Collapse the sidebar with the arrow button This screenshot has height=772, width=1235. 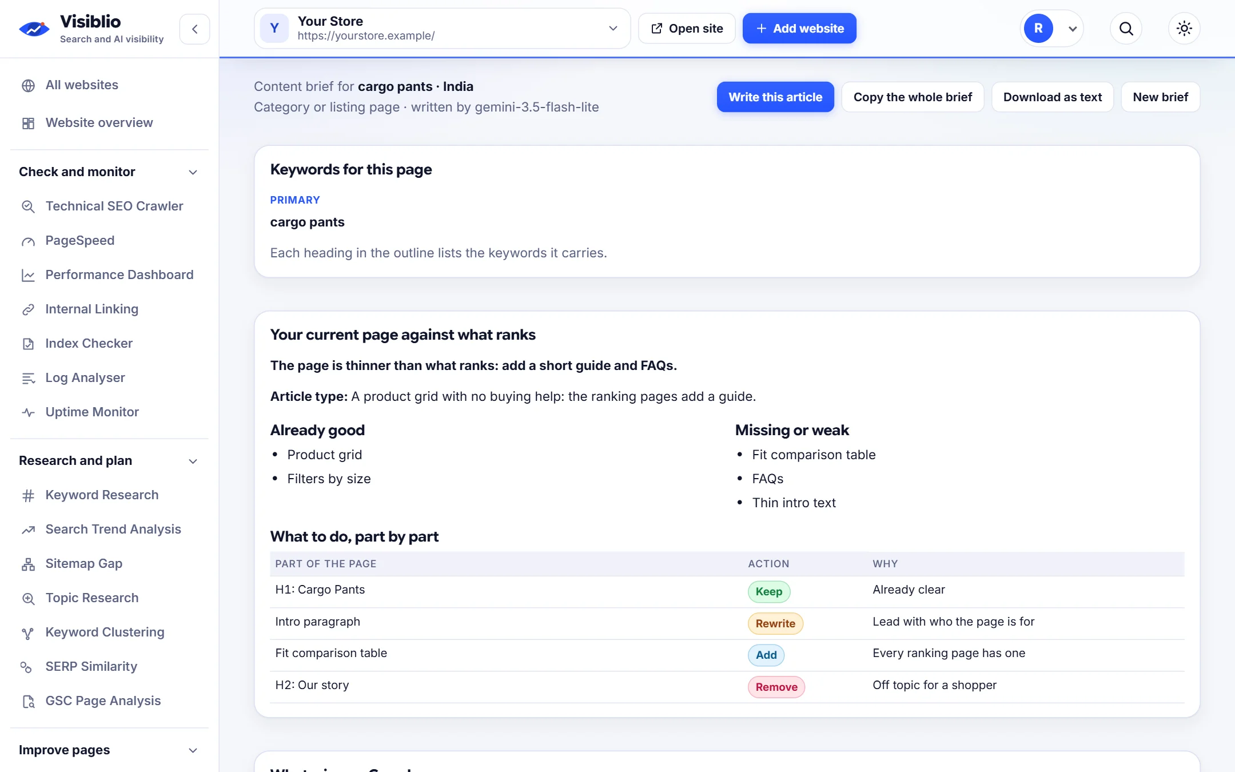click(194, 29)
